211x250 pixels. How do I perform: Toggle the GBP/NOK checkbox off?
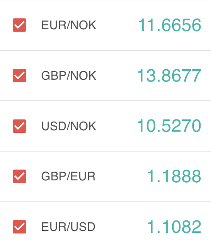click(20, 75)
